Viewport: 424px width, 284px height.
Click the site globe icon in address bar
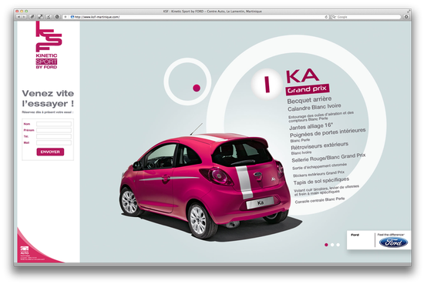(72, 17)
